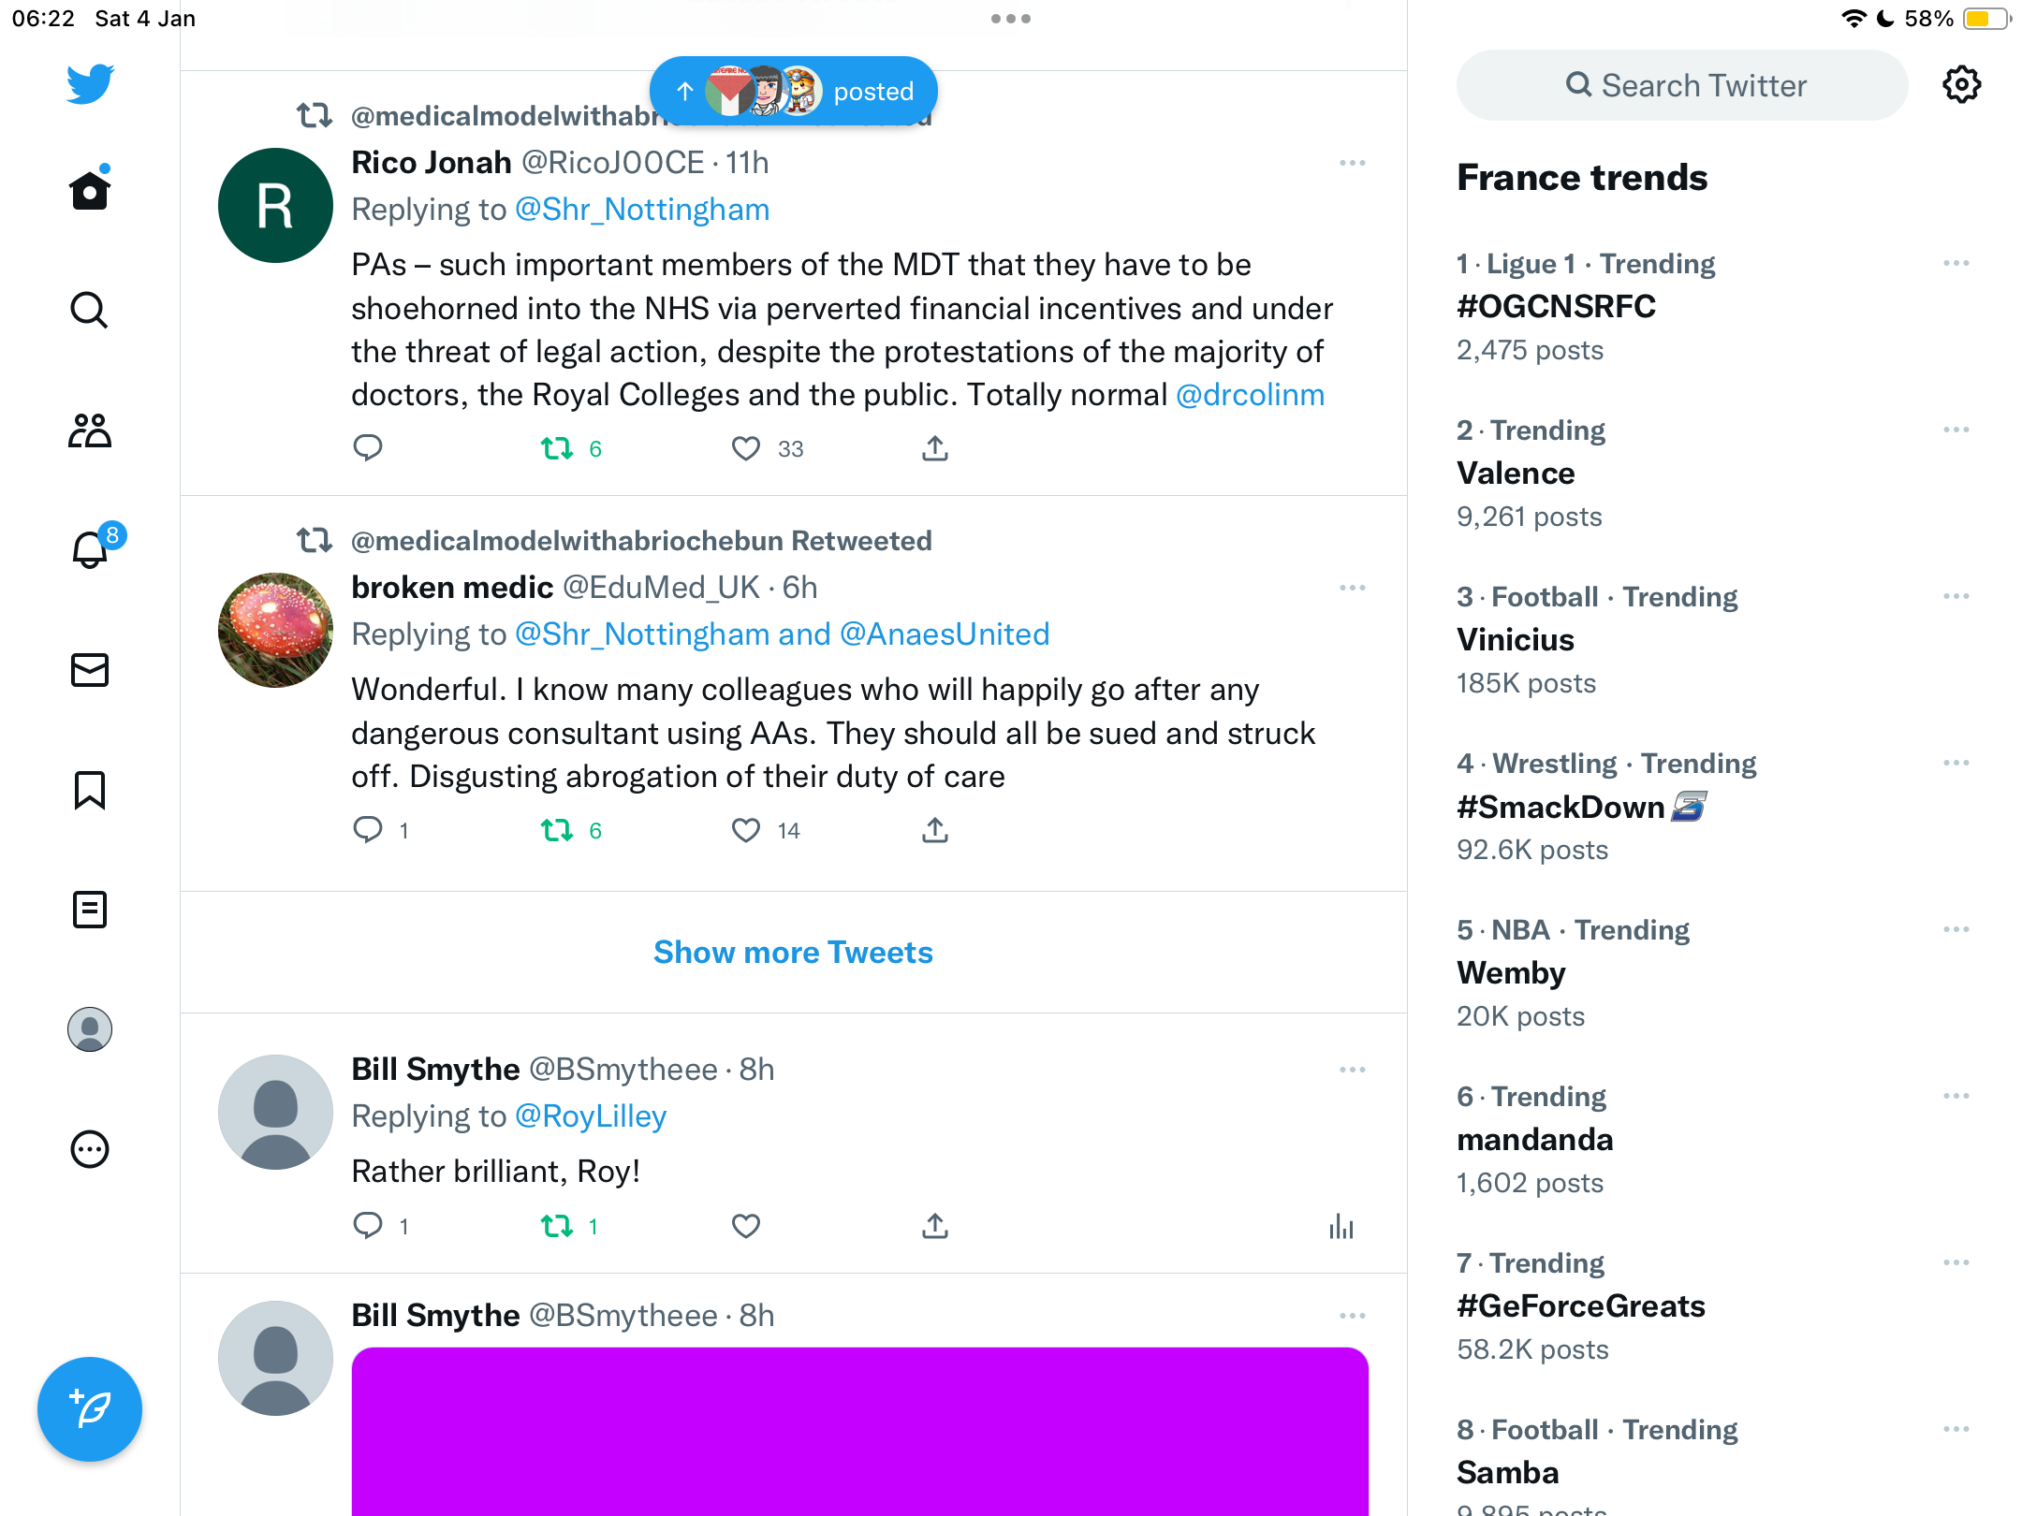The image size is (2022, 1516).
Task: Like Rico Jonah's tweet
Action: click(746, 449)
